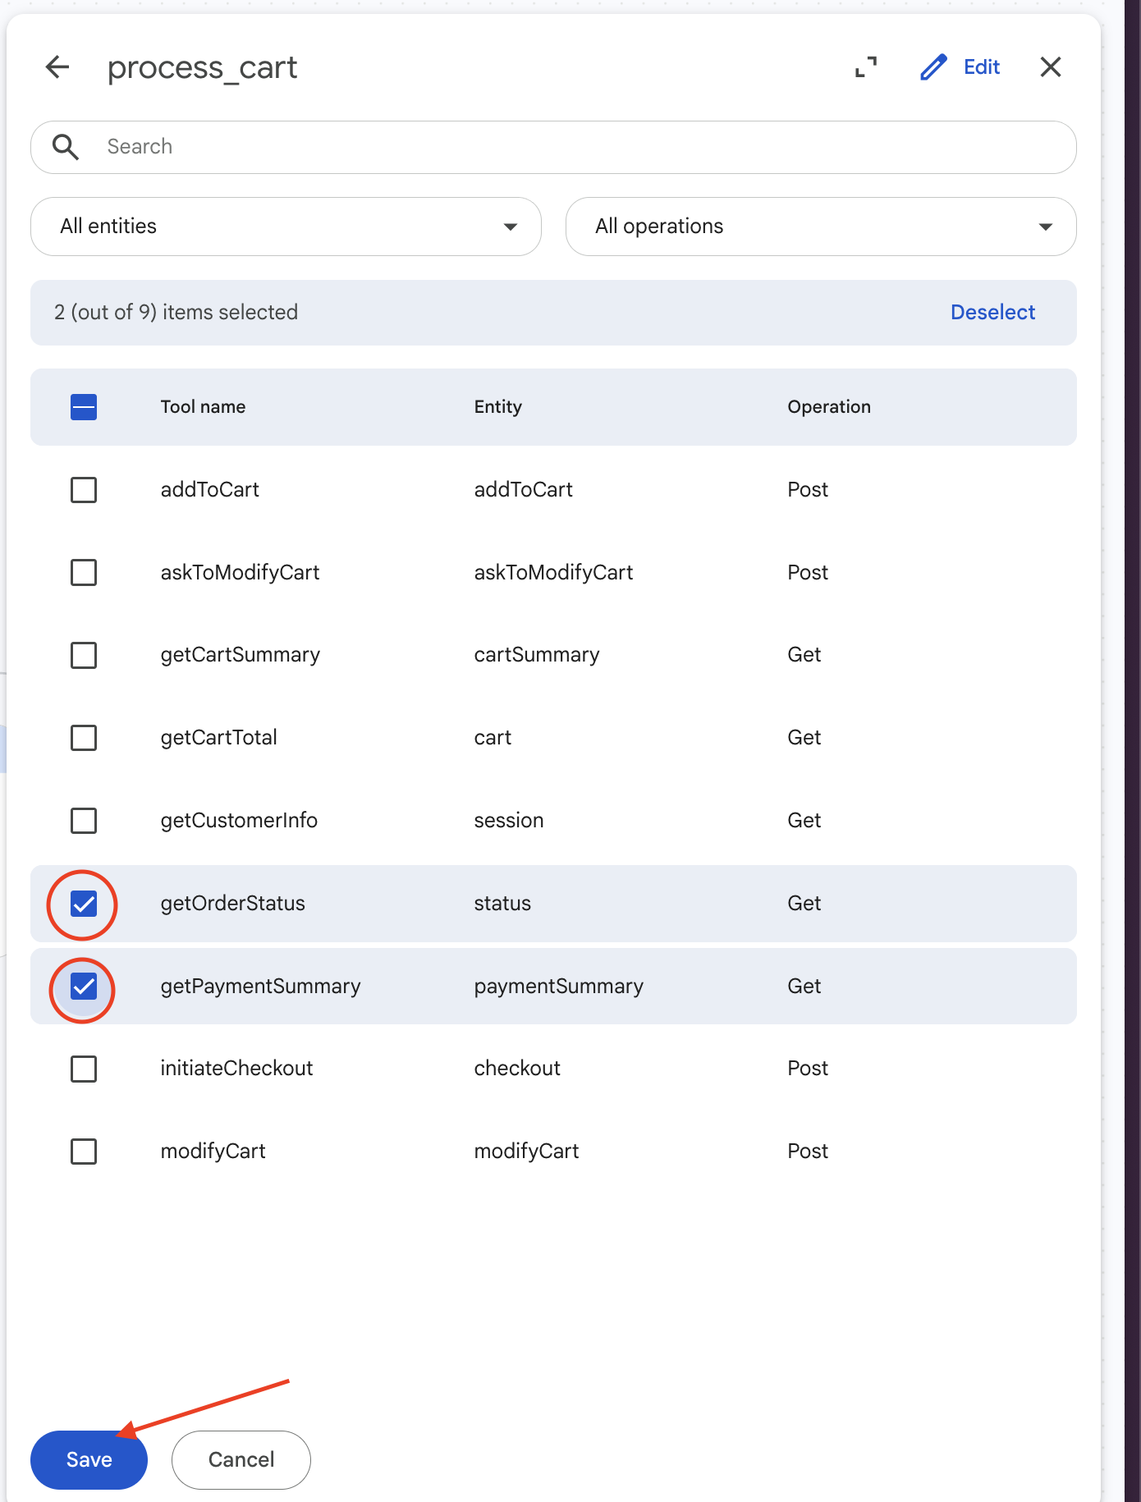Focus the Search input field

(553, 147)
